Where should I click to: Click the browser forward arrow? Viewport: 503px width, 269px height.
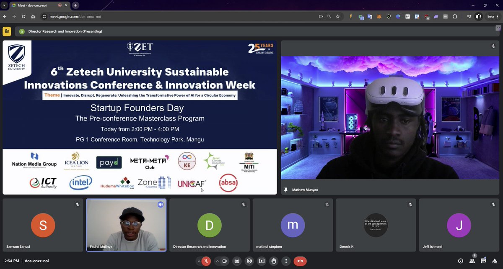[14, 17]
